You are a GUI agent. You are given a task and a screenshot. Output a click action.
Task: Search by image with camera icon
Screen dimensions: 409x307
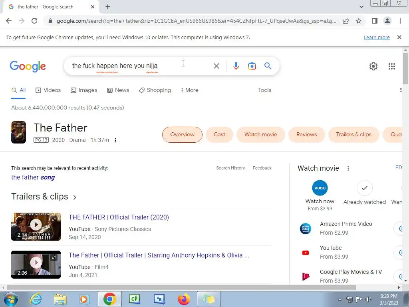[252, 66]
